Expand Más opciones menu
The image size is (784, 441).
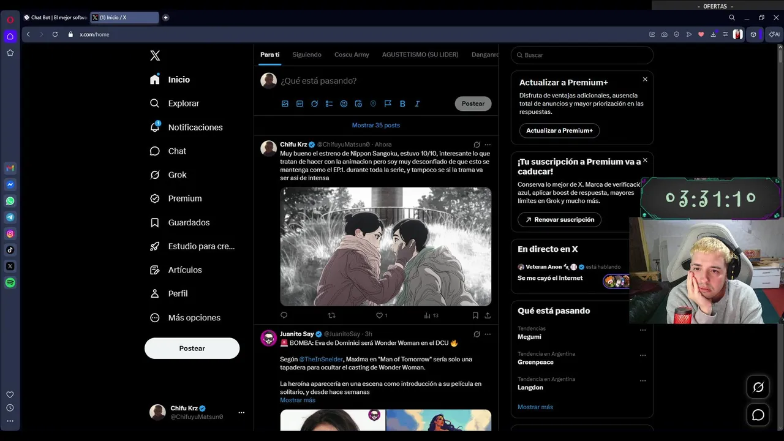[x=185, y=317]
